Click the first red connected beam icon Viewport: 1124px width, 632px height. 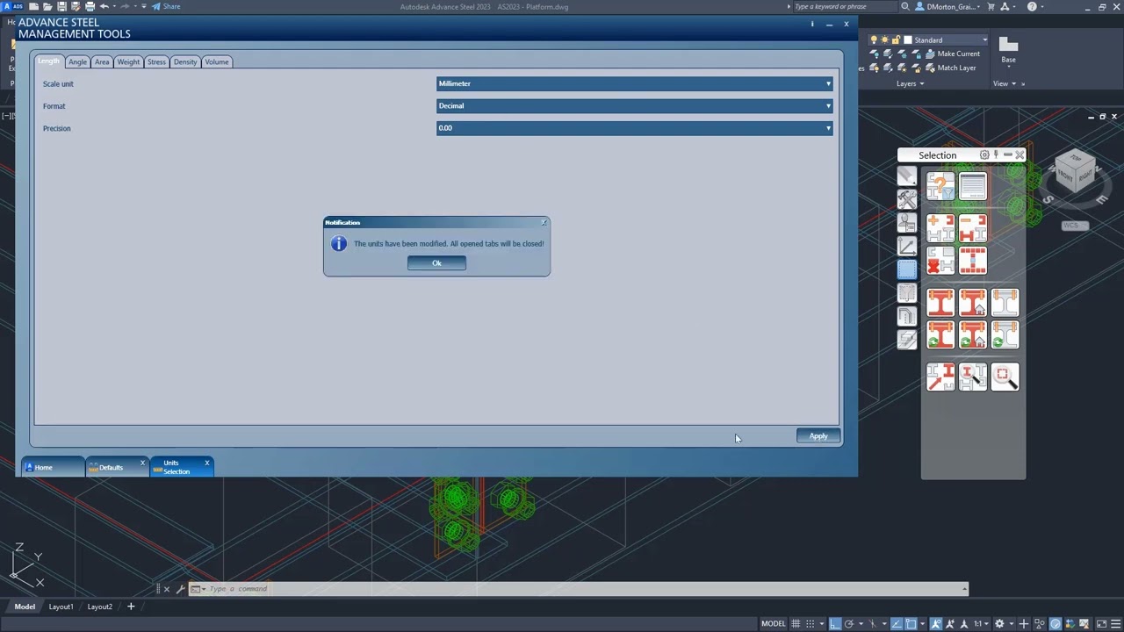click(940, 303)
